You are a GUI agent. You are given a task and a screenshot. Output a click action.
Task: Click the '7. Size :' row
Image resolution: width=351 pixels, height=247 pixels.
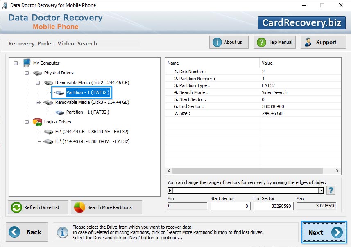coord(253,113)
